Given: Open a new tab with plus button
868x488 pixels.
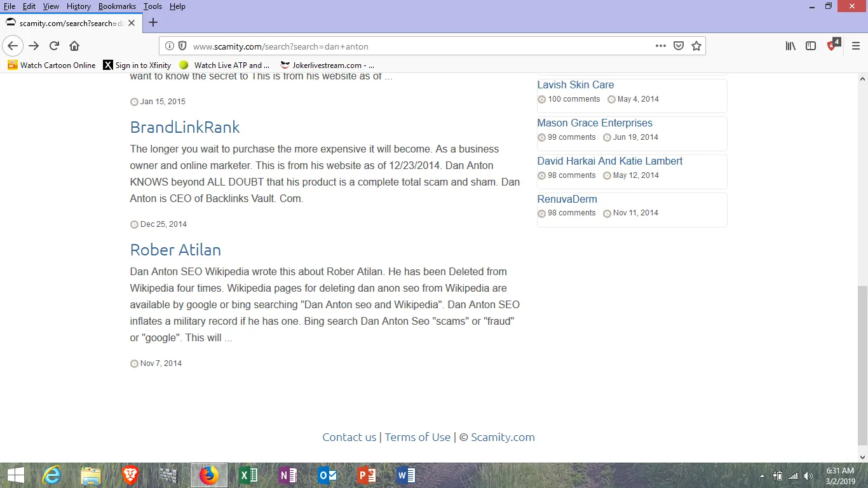Looking at the screenshot, I should [x=153, y=22].
